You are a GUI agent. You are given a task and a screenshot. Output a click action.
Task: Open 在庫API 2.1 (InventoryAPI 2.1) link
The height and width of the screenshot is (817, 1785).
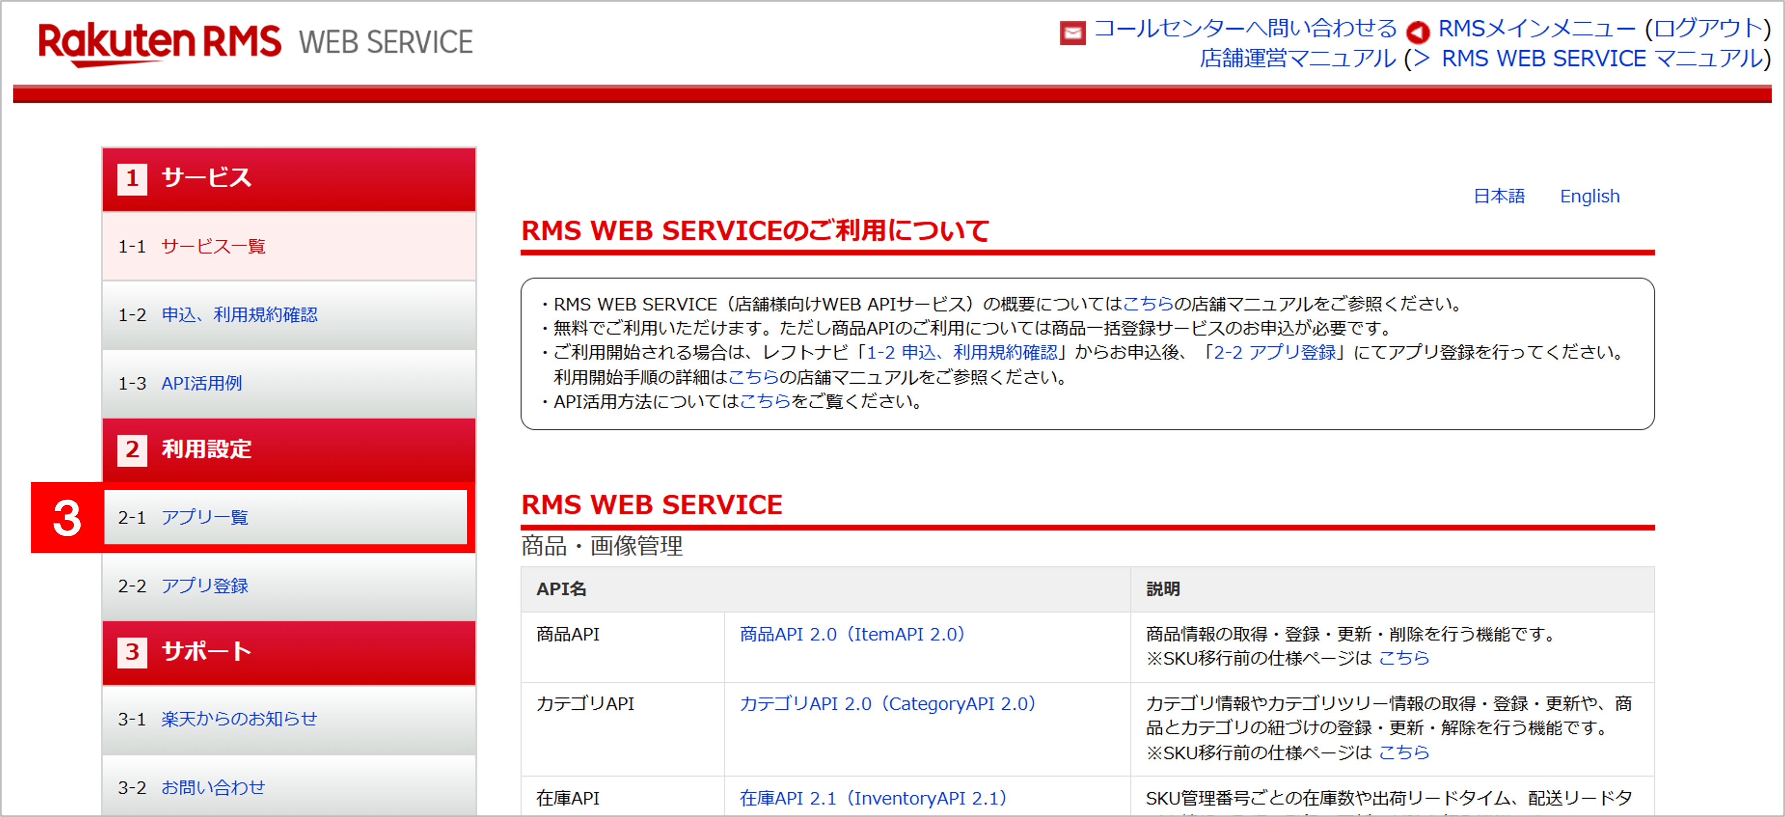pyautogui.click(x=872, y=798)
